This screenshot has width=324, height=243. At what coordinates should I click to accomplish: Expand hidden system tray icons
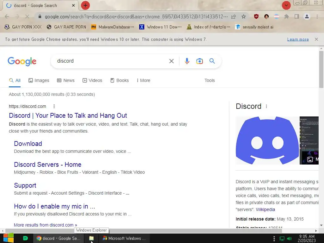coord(274,239)
